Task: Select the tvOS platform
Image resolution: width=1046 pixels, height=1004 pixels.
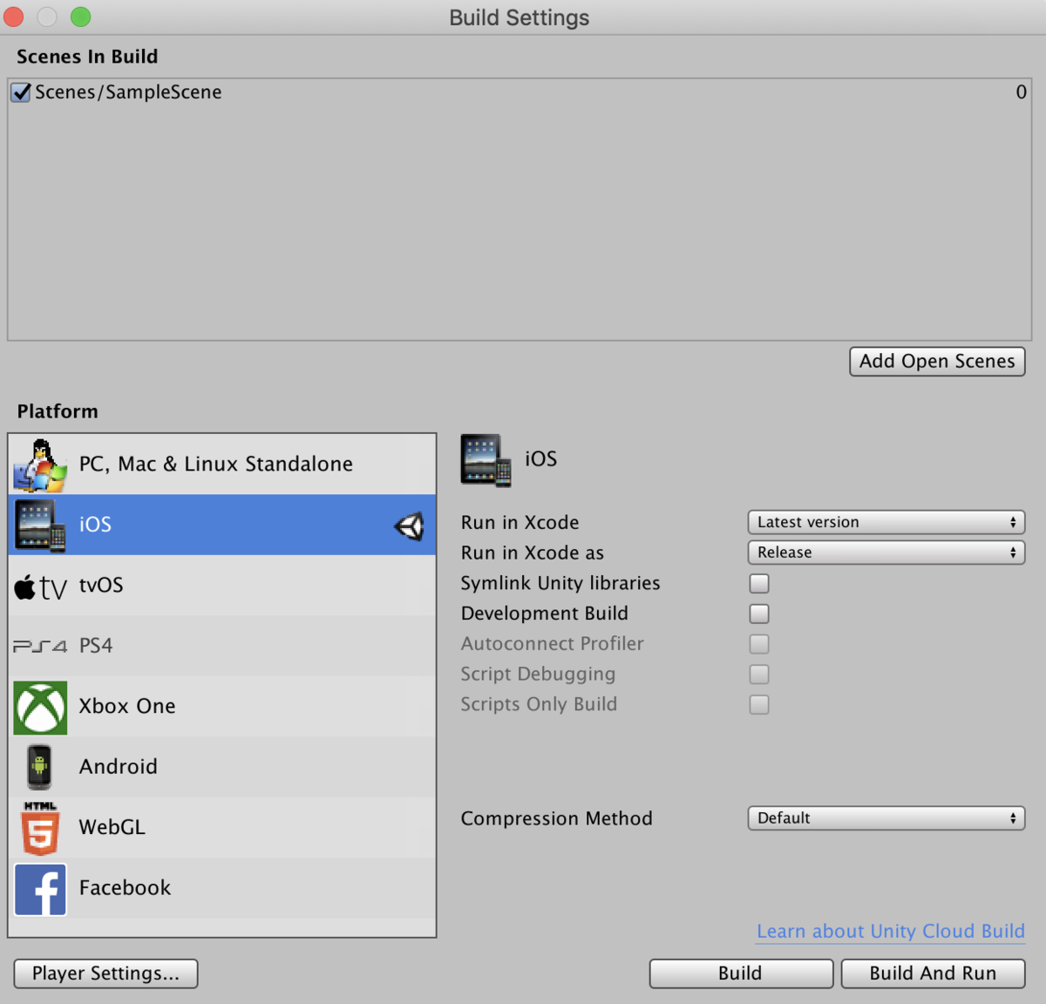Action: tap(222, 586)
